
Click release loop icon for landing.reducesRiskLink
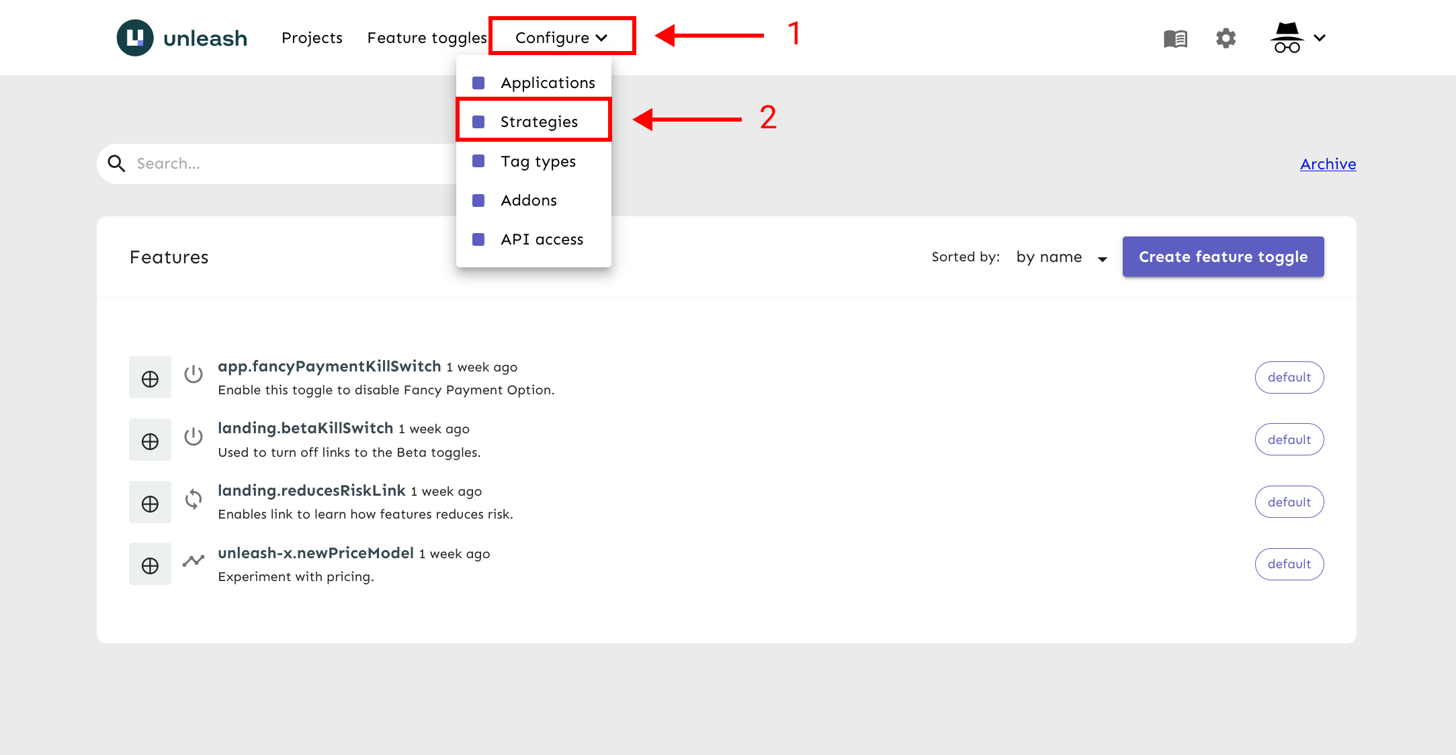pos(194,499)
